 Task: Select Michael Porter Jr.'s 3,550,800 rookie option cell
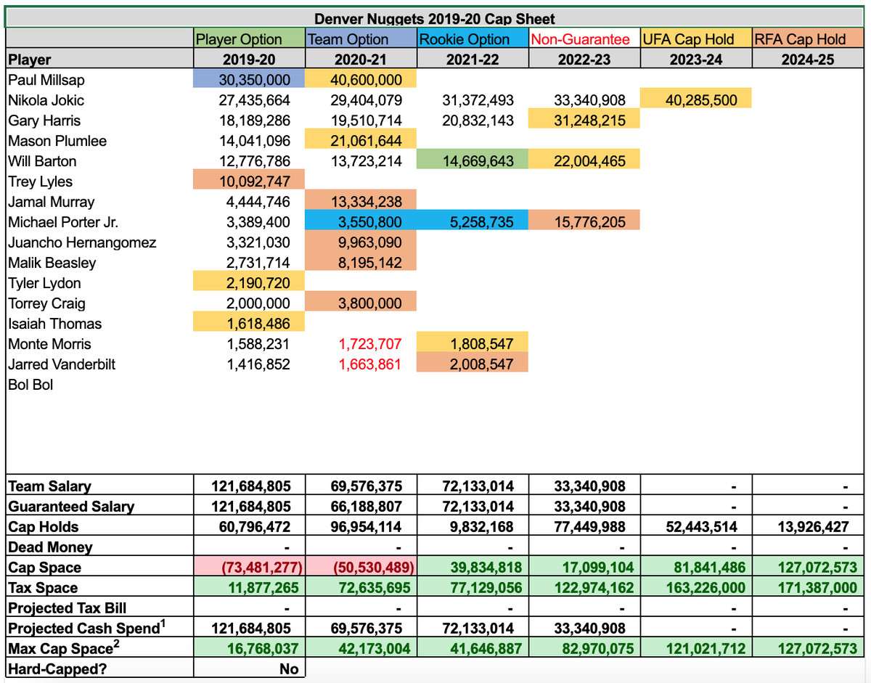pos(361,221)
